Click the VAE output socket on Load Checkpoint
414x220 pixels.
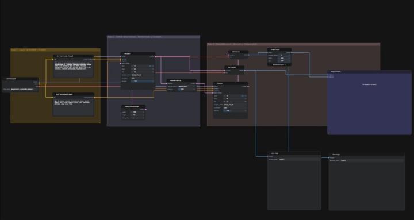[x=39, y=86]
